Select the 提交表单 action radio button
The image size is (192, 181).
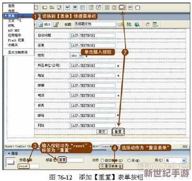click(102, 161)
